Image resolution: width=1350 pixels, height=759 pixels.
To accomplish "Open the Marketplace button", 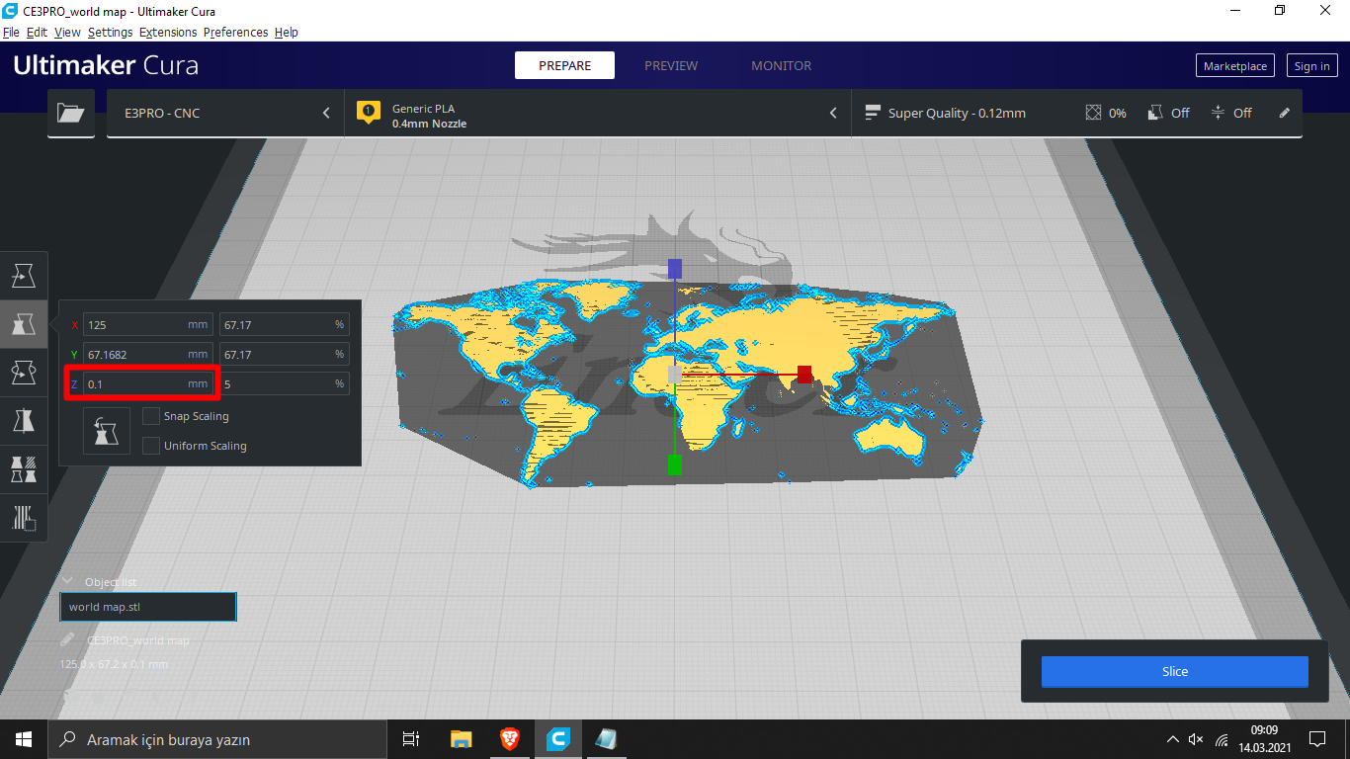I will pos(1234,66).
